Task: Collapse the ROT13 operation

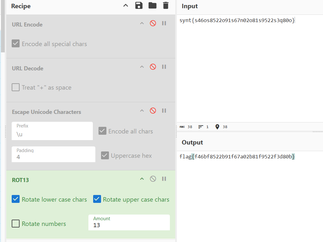Action: [x=142, y=179]
